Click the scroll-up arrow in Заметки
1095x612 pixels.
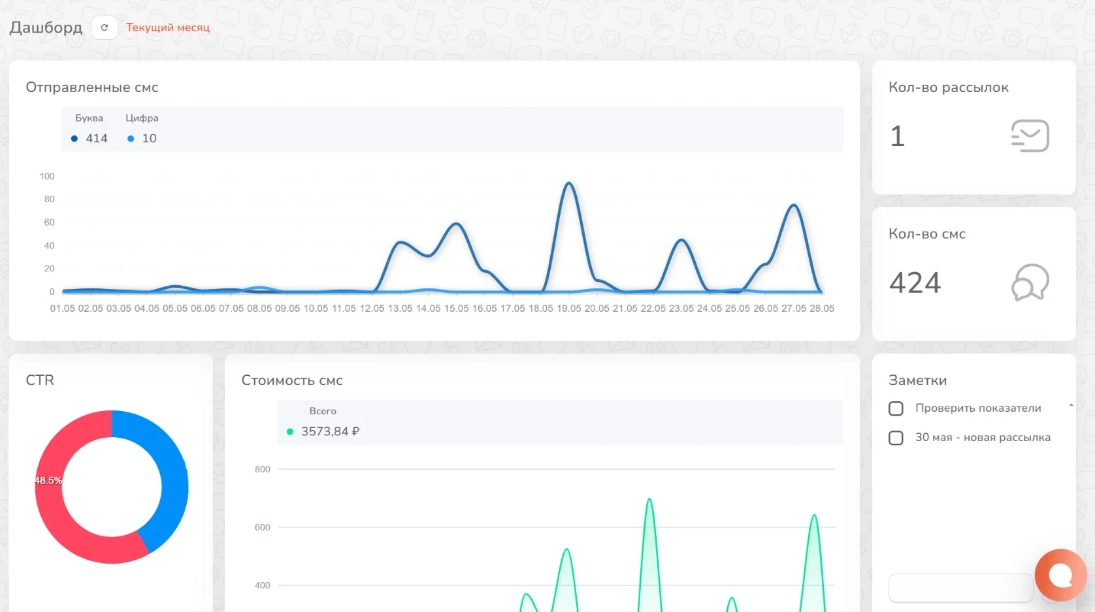tap(1071, 405)
